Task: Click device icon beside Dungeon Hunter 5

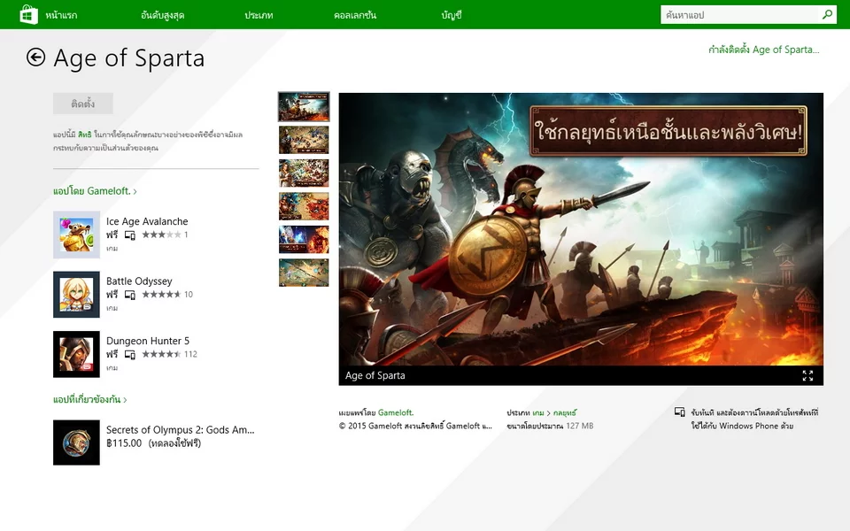Action: (130, 354)
